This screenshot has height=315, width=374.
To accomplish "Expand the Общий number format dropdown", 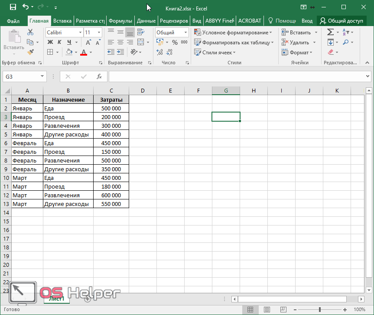I will click(185, 33).
